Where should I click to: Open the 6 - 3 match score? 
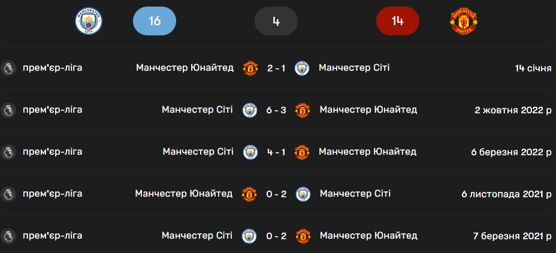pos(276,110)
